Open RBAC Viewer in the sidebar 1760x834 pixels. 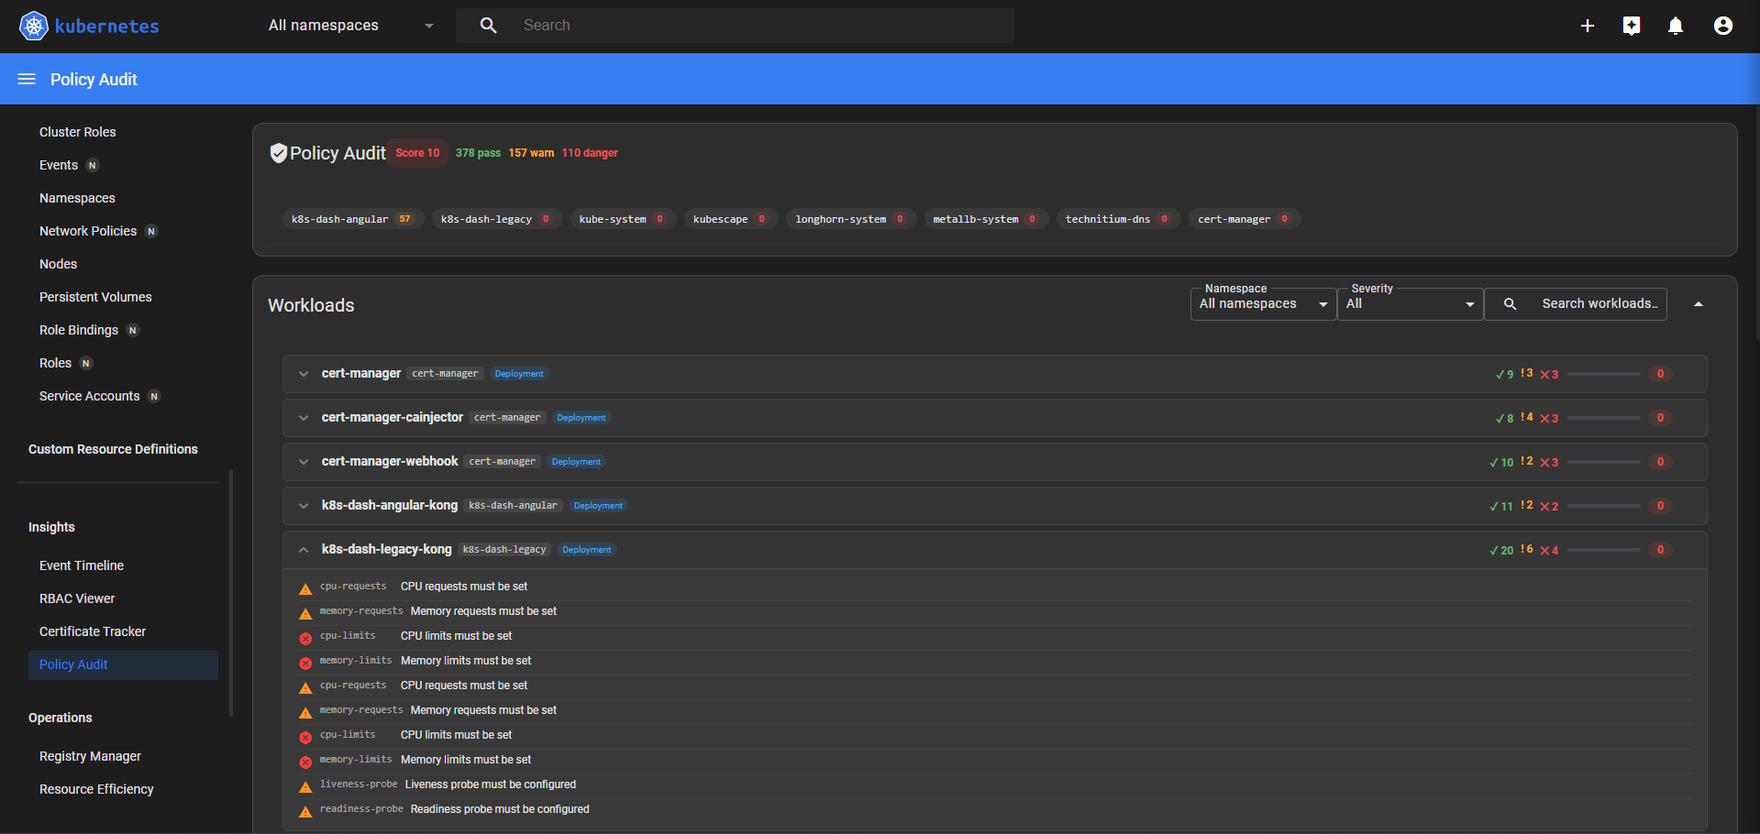77,598
